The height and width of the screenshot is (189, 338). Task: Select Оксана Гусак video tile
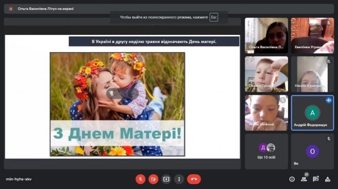(266, 74)
